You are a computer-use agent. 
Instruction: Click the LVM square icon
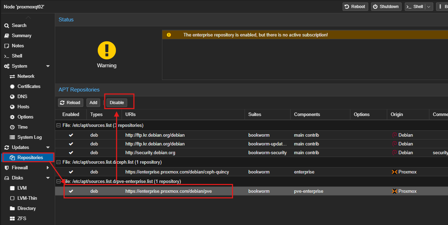click(x=12, y=188)
